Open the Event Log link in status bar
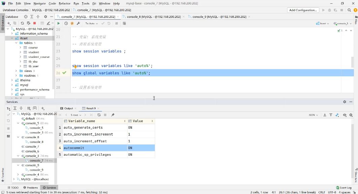Screen dimensions: 358x194 344,188
